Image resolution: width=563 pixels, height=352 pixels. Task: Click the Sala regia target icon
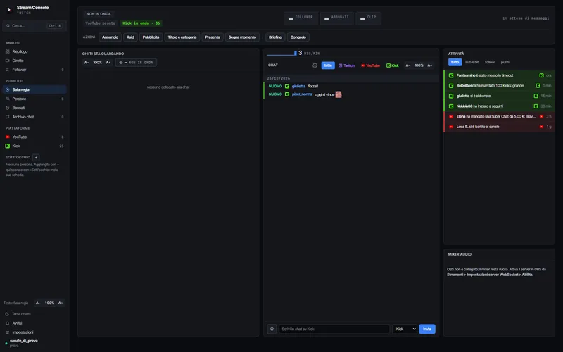[8, 89]
